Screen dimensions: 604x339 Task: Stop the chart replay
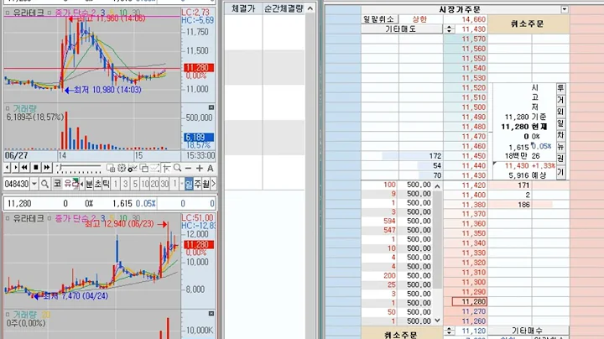pos(36,168)
